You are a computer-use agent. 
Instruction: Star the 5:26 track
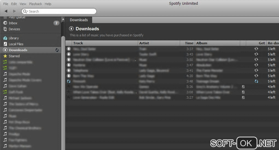[69, 87]
